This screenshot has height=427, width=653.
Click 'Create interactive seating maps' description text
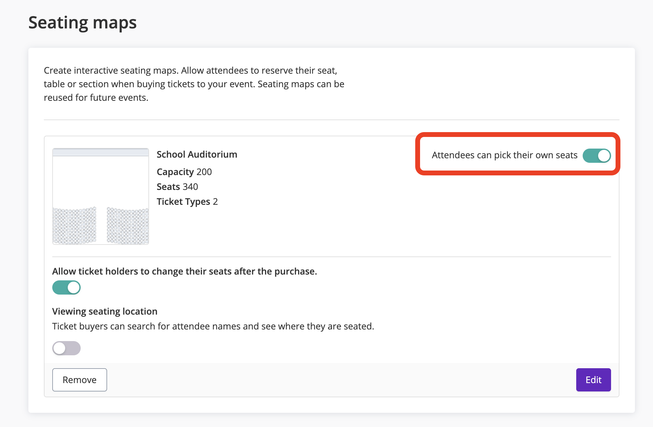tap(194, 84)
